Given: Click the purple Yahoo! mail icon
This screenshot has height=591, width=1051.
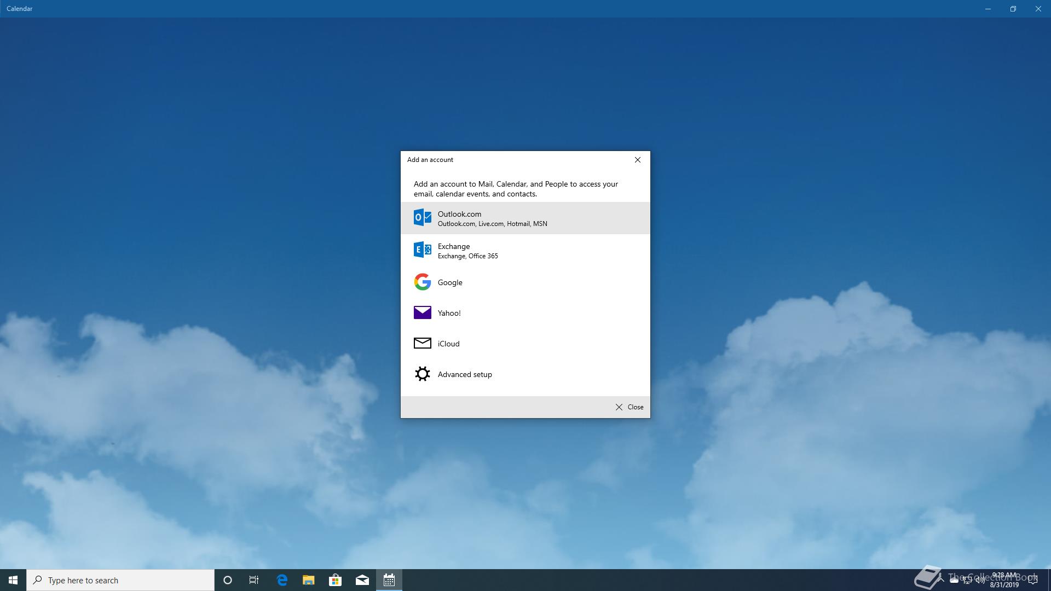Looking at the screenshot, I should click(x=422, y=312).
